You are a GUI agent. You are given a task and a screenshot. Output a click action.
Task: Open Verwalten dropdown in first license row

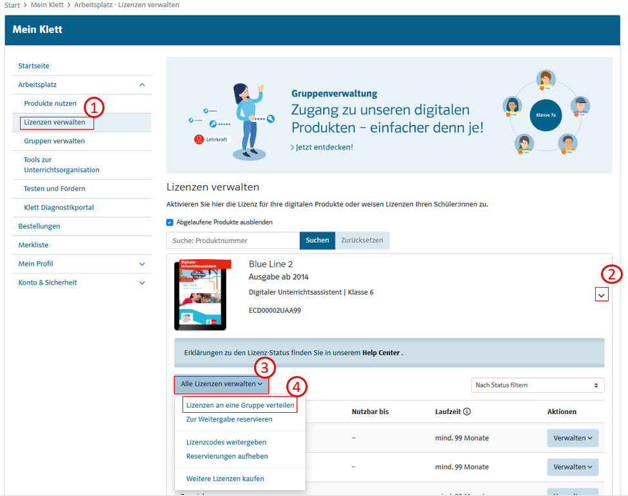[x=573, y=438]
